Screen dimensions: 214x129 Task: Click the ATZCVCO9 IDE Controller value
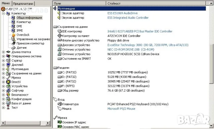click(124, 36)
